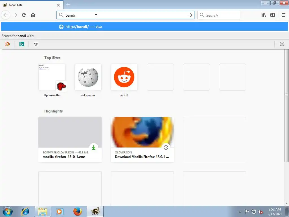
Task: Open the new tab plus button
Action: coord(68,5)
